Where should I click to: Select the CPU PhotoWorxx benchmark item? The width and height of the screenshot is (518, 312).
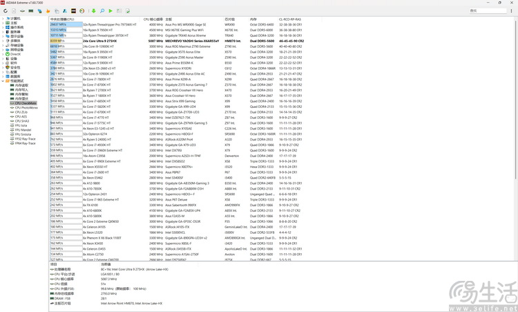pos(24,107)
